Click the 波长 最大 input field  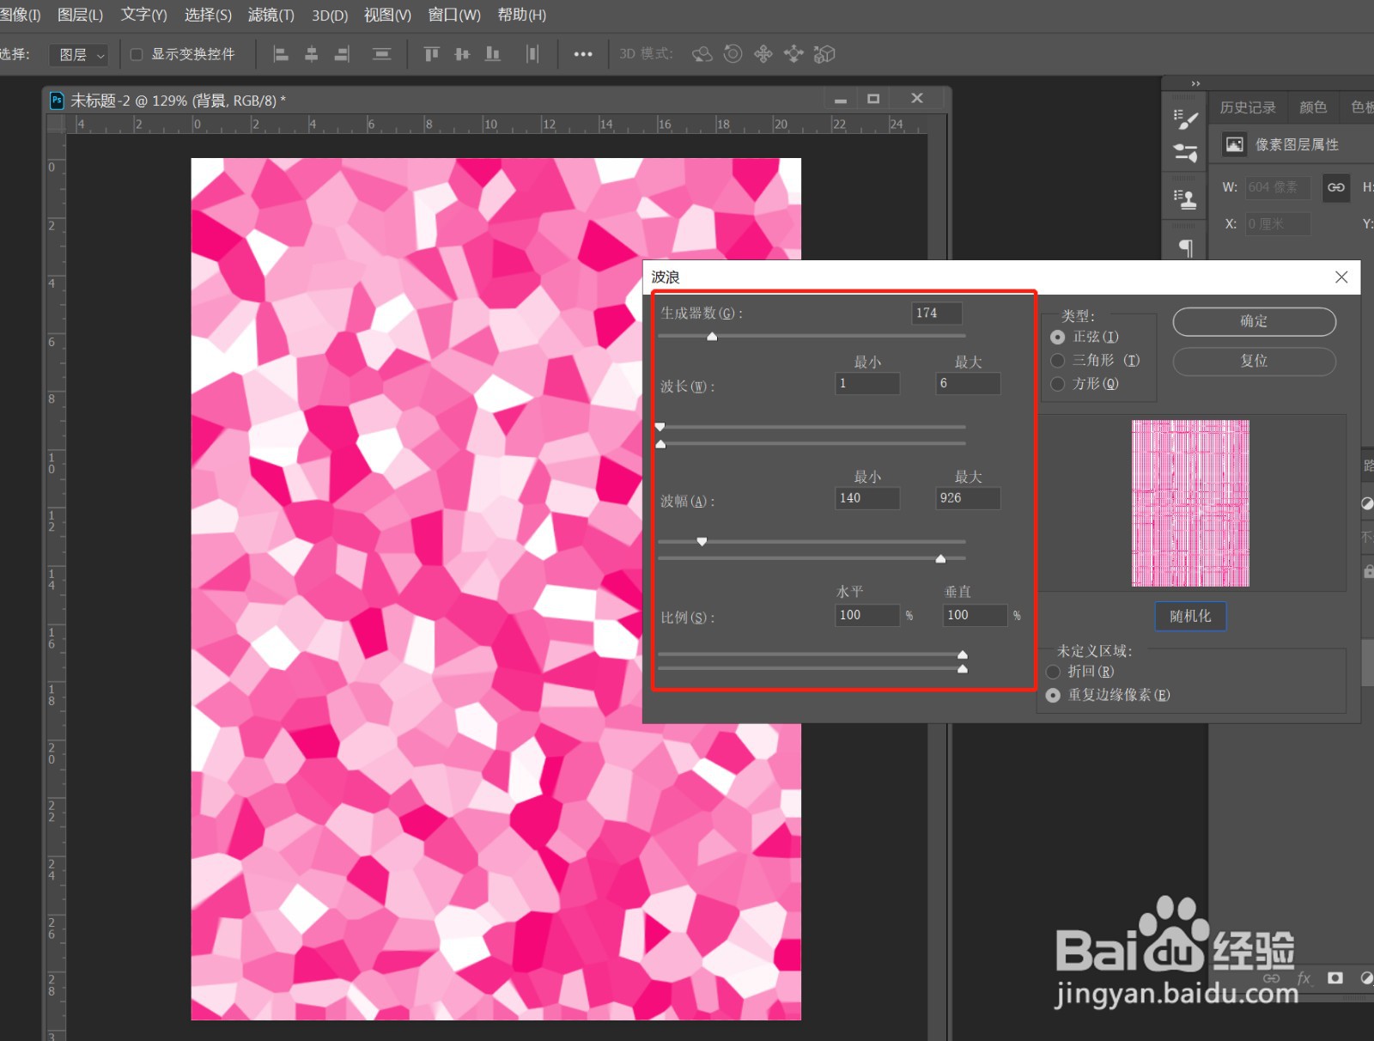click(x=968, y=383)
